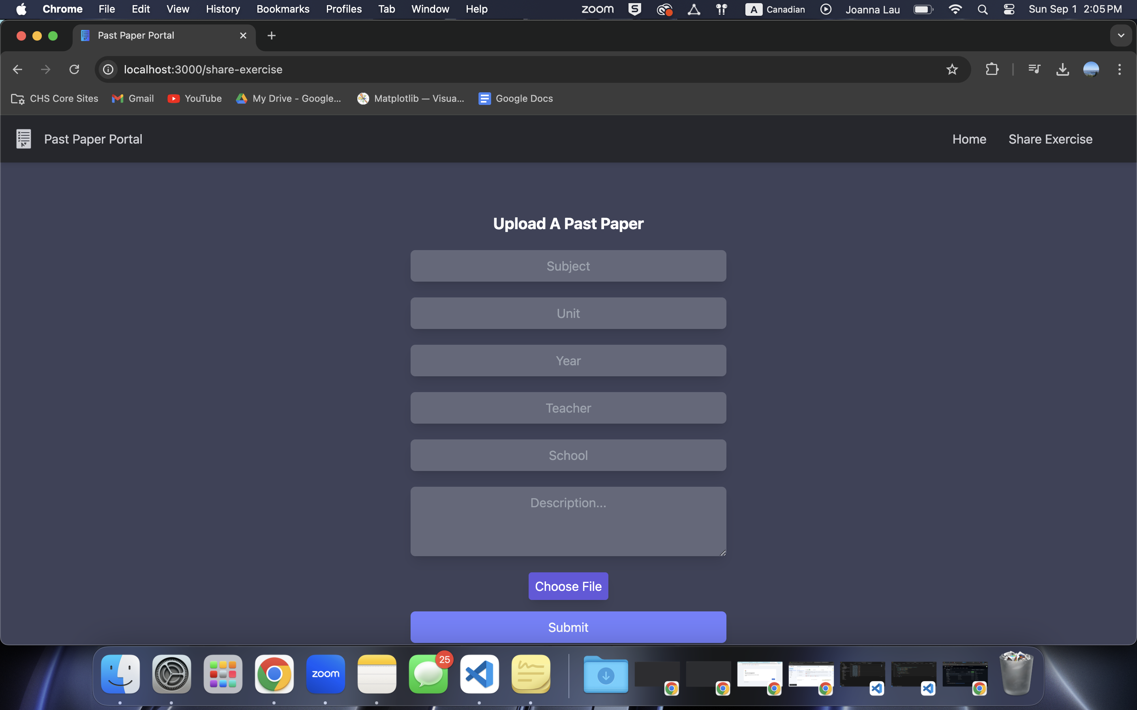Open the Bookmarks menu

(283, 9)
